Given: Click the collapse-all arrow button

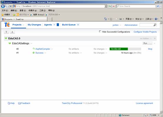Looking at the screenshot, I should [6, 32].
